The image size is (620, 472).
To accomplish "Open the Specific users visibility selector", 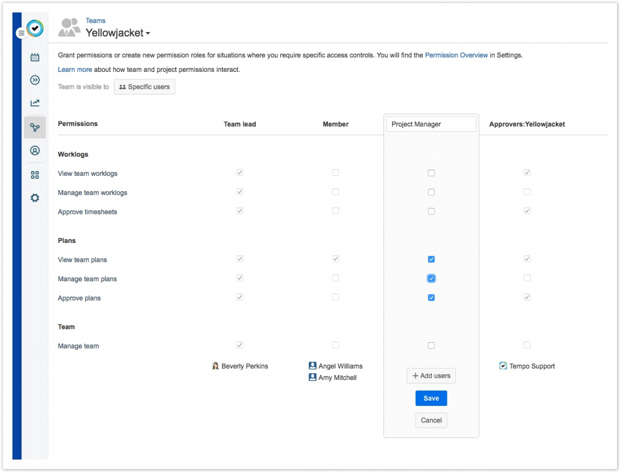I will (145, 87).
